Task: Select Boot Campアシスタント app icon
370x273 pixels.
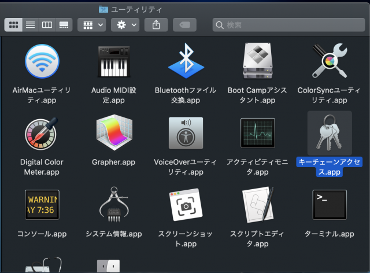Action: (258, 61)
